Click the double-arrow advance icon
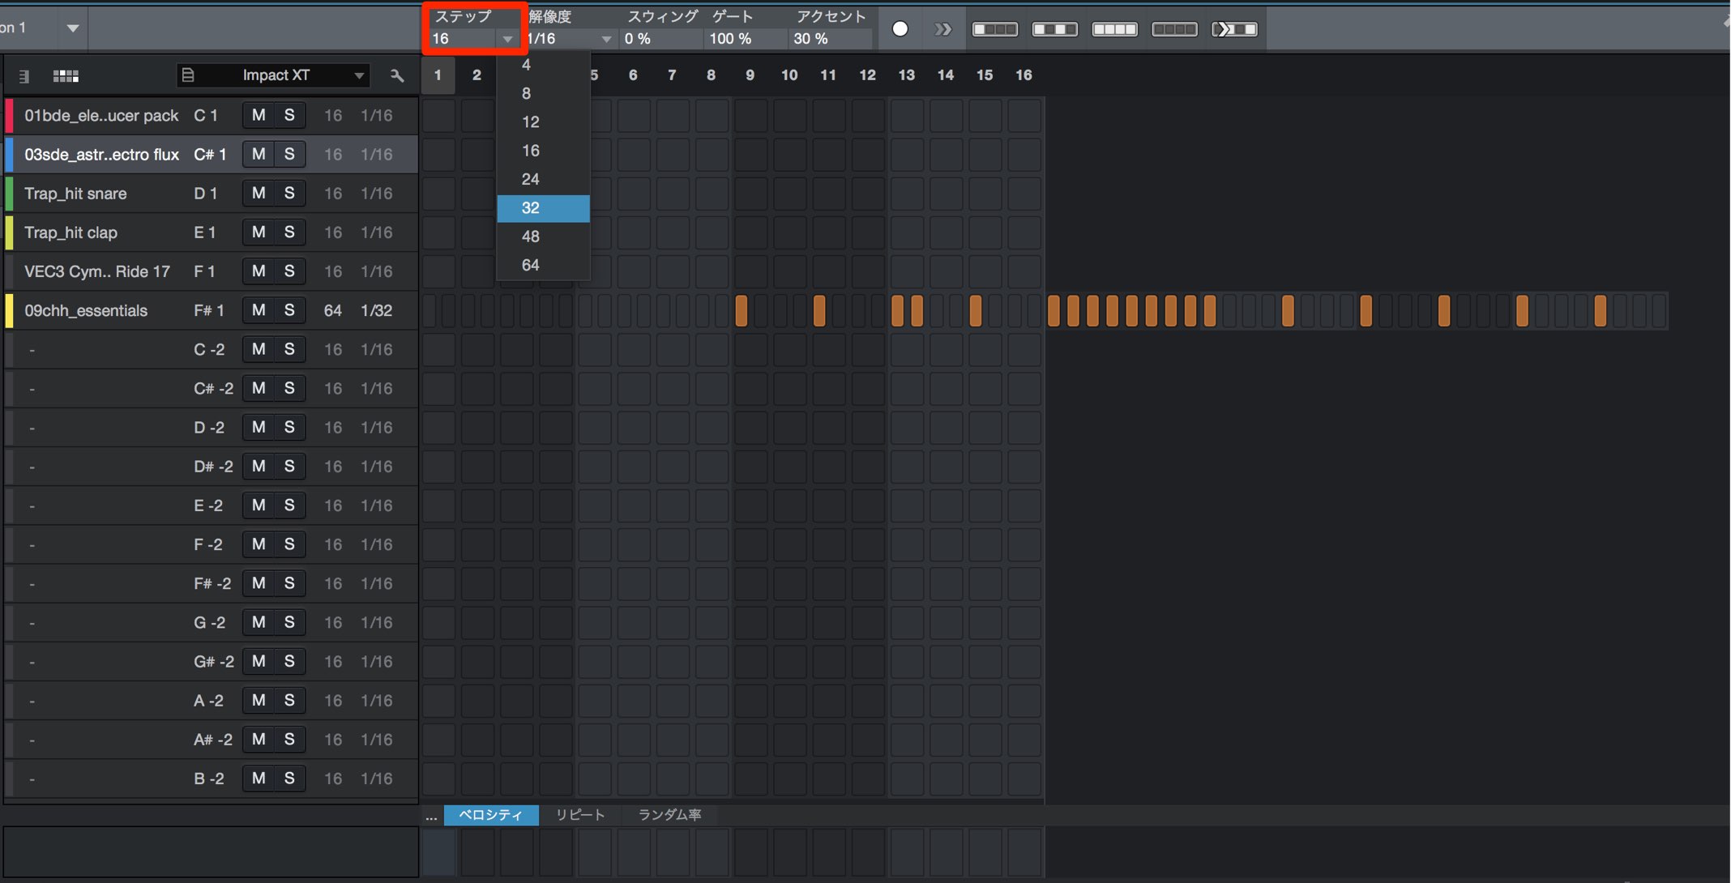This screenshot has width=1731, height=883. pyautogui.click(x=942, y=29)
